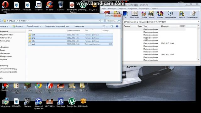The height and width of the screenshot is (113, 201).
Task: Open the Команды menu in WinRAR
Action: (112, 8)
